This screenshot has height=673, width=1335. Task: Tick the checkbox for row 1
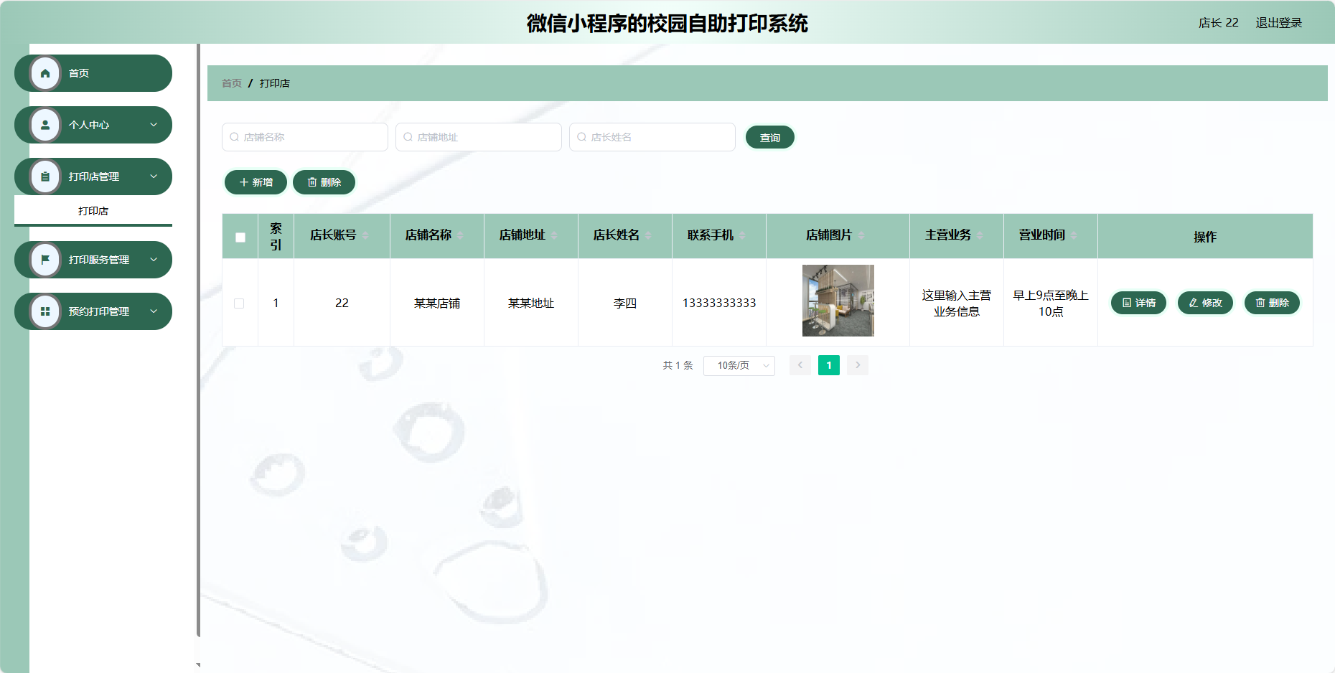(239, 303)
